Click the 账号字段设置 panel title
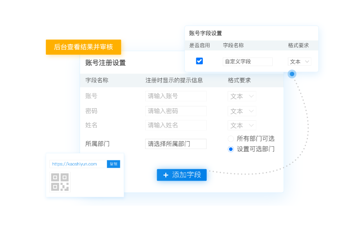 (x=206, y=33)
